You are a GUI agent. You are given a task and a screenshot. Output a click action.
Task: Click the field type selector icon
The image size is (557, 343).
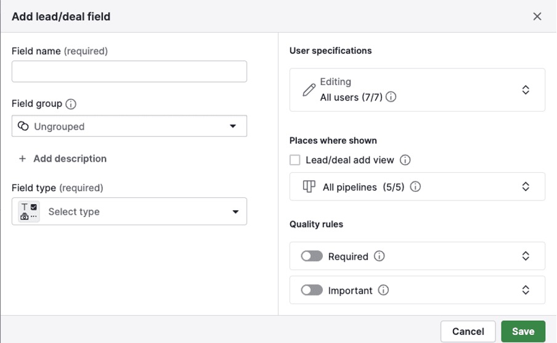pos(29,212)
